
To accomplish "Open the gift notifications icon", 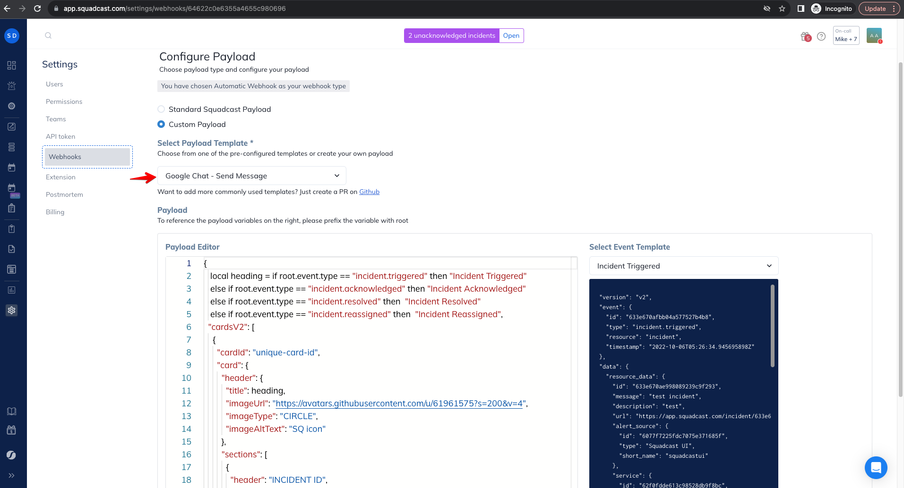I will [x=806, y=36].
